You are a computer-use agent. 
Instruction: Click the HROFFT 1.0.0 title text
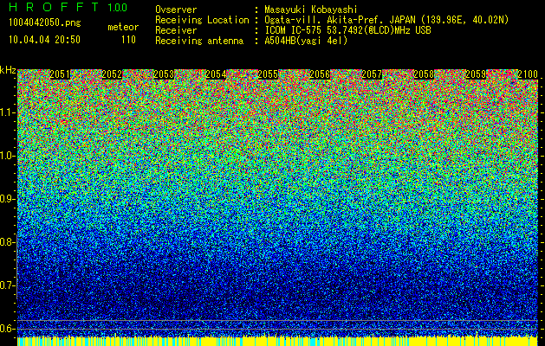point(68,7)
